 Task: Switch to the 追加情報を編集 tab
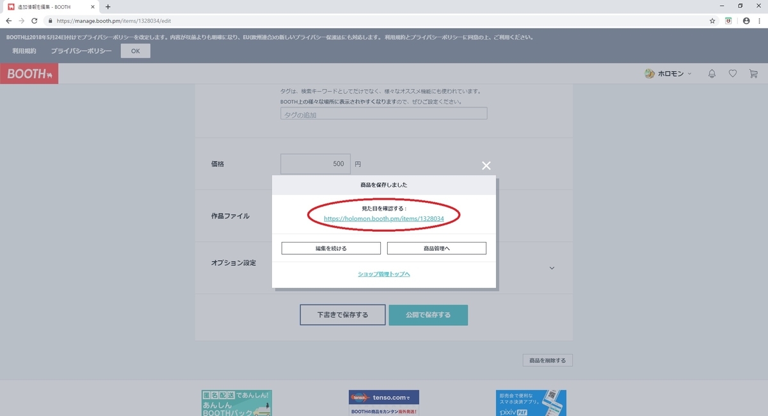[x=45, y=7]
